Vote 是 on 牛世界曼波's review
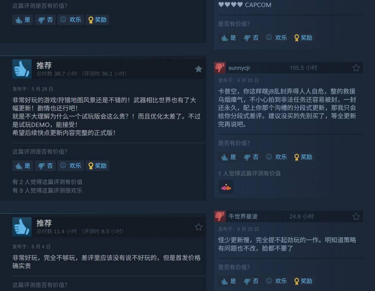375x291 pixels. click(228, 281)
